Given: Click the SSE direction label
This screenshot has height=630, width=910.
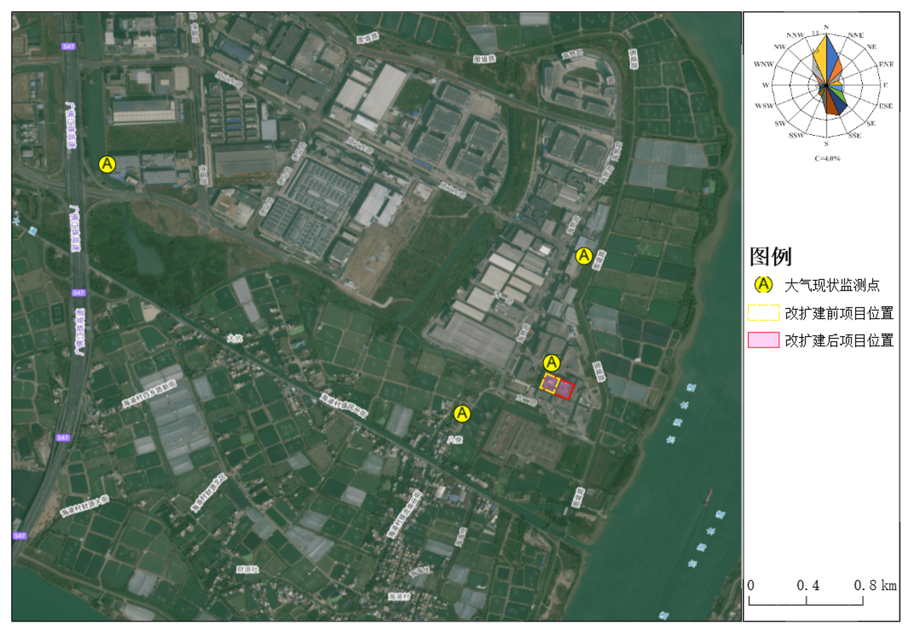Looking at the screenshot, I should pyautogui.click(x=854, y=136).
